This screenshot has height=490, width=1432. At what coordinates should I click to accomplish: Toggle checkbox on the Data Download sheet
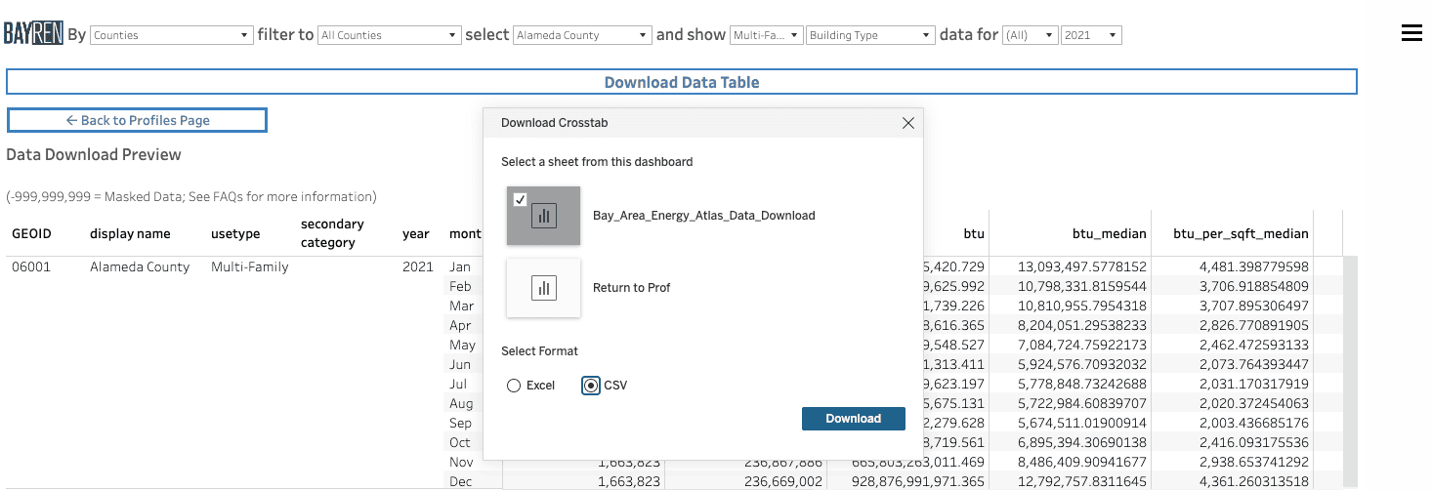click(x=520, y=200)
